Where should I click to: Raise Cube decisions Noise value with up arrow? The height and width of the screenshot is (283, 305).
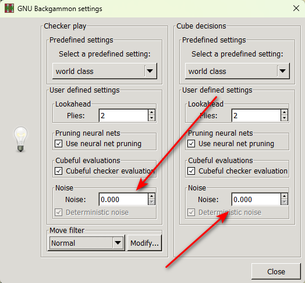click(x=284, y=196)
